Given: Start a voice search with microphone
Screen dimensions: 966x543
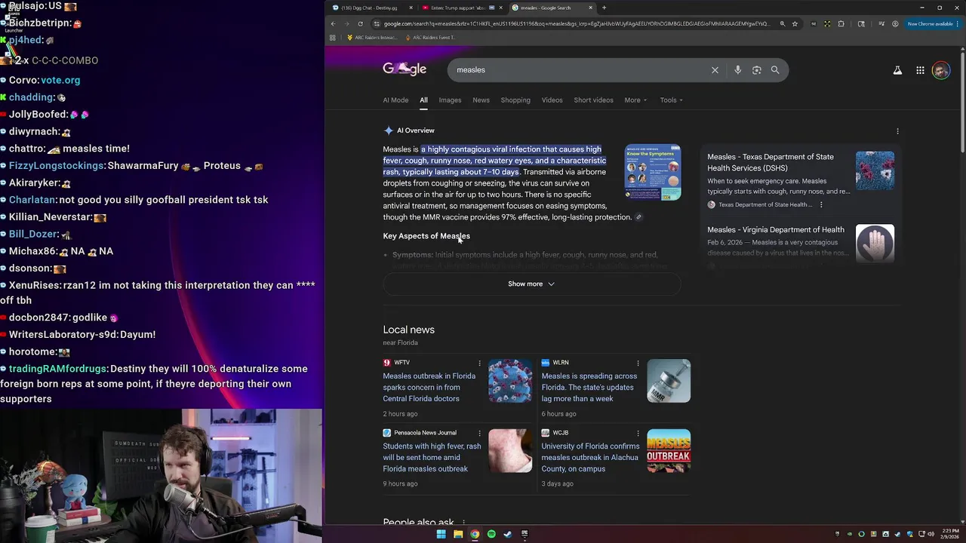Looking at the screenshot, I should coord(737,70).
